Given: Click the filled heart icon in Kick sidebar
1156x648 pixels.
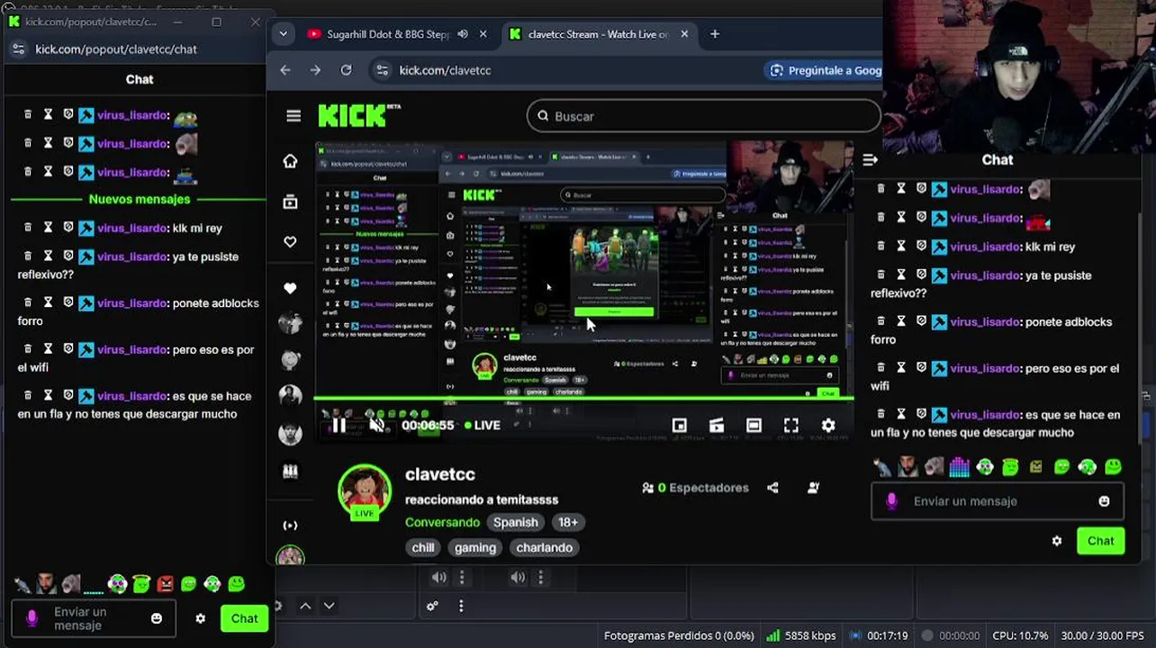Looking at the screenshot, I should click(290, 288).
